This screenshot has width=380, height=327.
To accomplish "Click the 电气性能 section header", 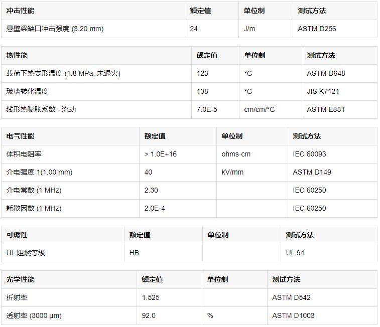I will pyautogui.click(x=21, y=136).
